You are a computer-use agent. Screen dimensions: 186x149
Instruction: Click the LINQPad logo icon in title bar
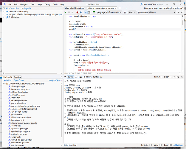[4, 4]
